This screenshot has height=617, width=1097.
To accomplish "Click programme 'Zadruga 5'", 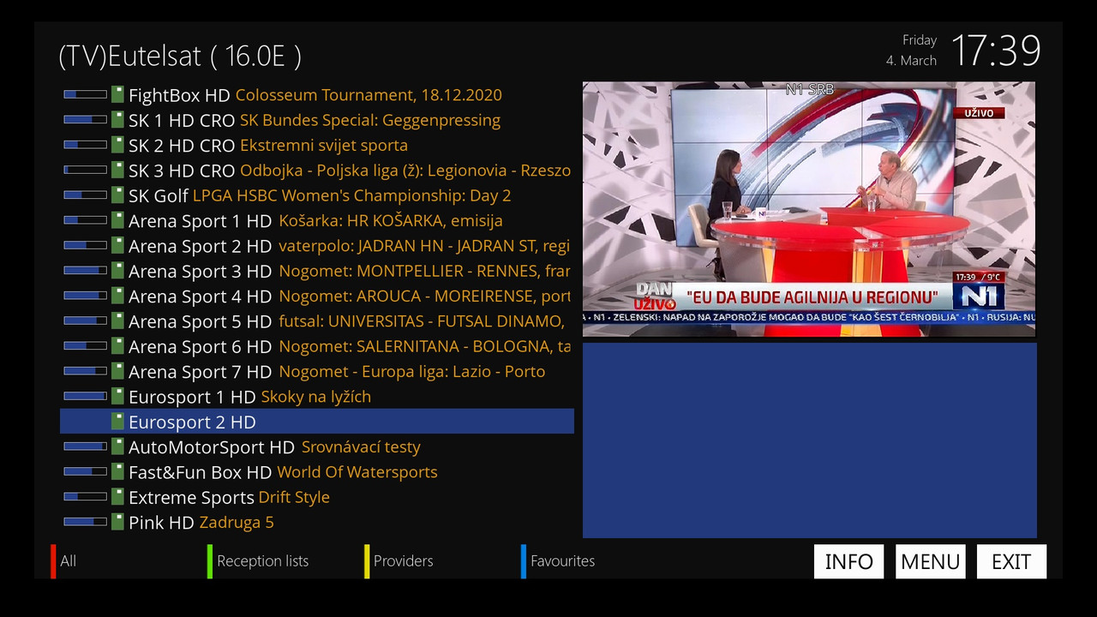I will [237, 523].
